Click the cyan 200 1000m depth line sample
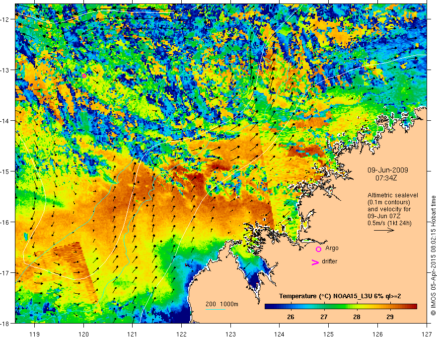Viewport: 437px width, 338px height. 216,309
